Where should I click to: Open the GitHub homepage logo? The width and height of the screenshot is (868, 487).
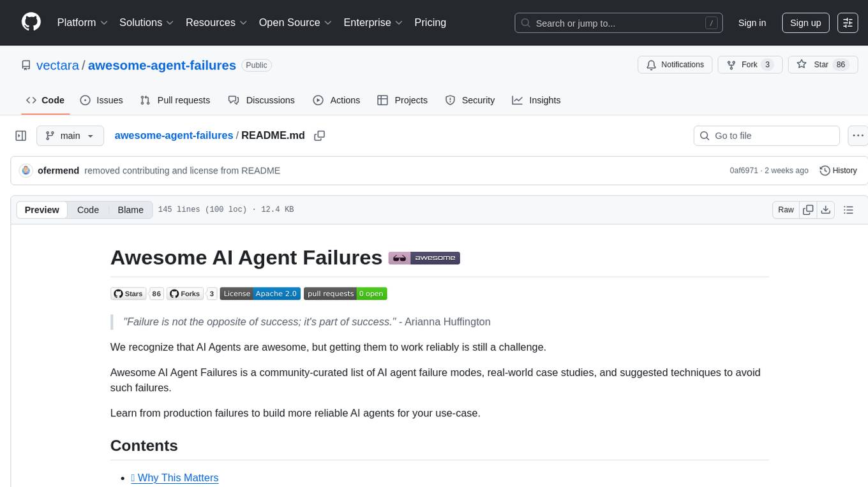(x=31, y=22)
